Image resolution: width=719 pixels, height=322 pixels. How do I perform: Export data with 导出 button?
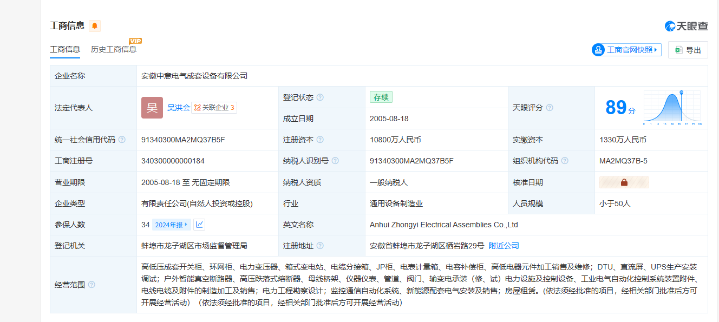pos(688,50)
